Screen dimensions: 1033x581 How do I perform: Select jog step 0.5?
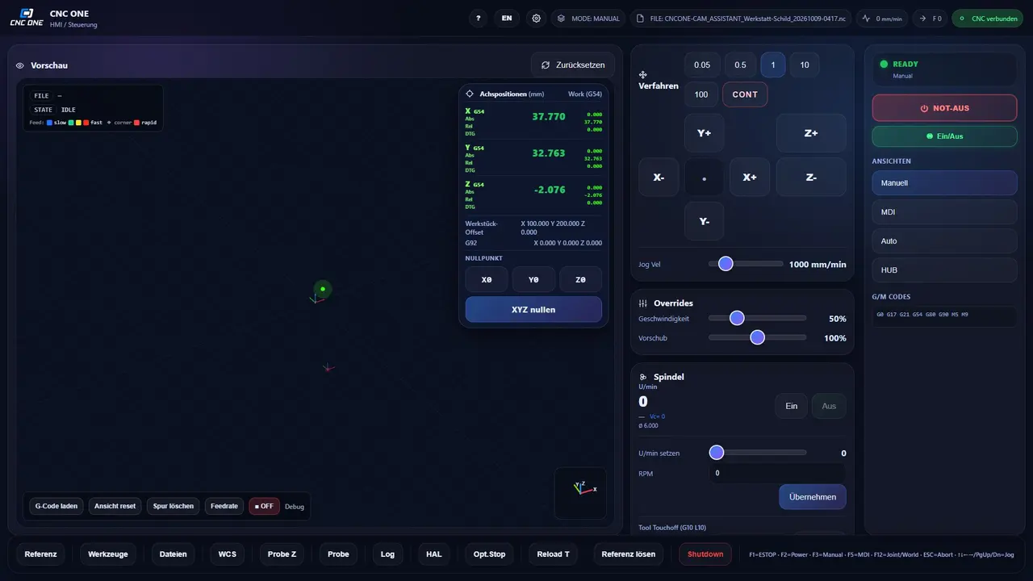[x=740, y=65]
